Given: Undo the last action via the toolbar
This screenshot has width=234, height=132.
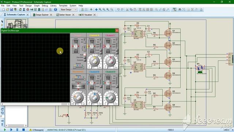Looking at the screenshot, I should click(118, 10).
